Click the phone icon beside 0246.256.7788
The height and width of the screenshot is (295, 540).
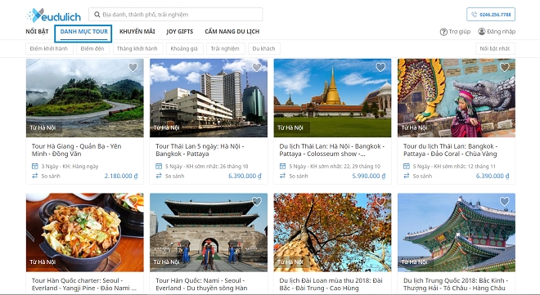click(x=474, y=15)
